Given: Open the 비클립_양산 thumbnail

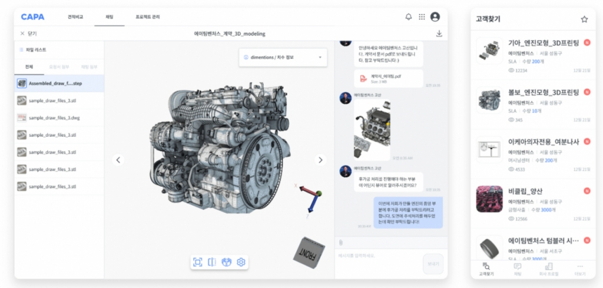Looking at the screenshot, I should [x=489, y=199].
